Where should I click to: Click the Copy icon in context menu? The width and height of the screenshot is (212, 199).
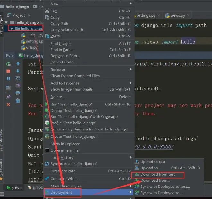pyautogui.click(x=47, y=17)
